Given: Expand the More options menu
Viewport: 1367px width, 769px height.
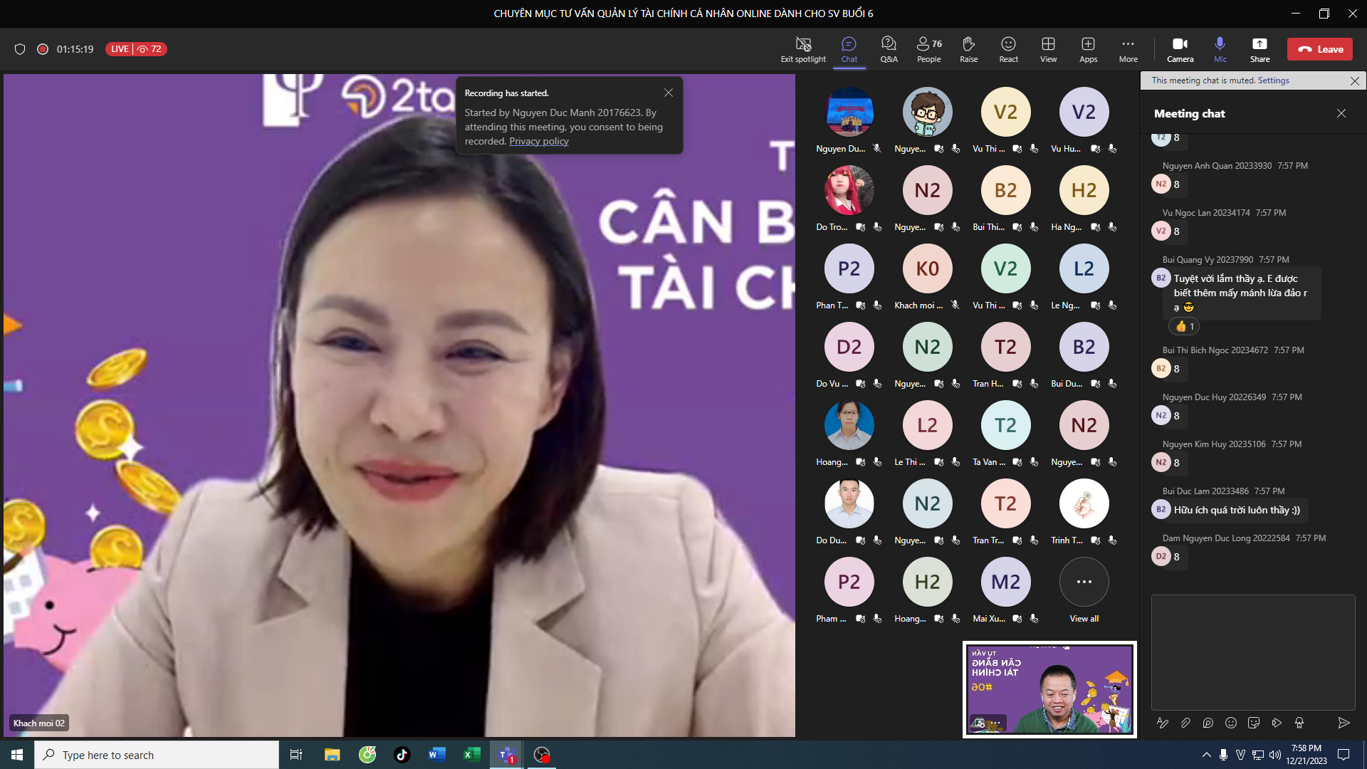Looking at the screenshot, I should point(1128,49).
